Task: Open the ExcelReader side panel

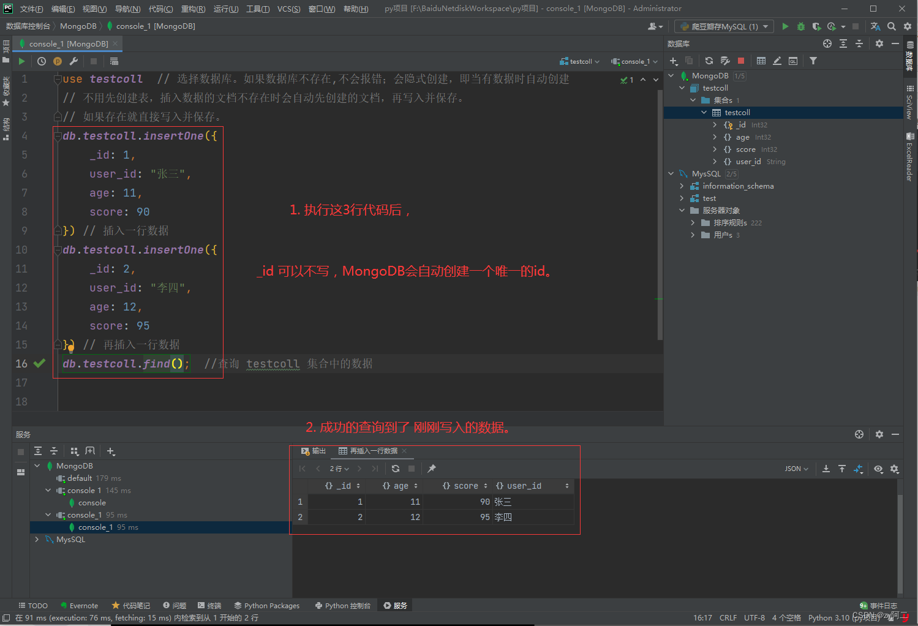Action: point(909,157)
